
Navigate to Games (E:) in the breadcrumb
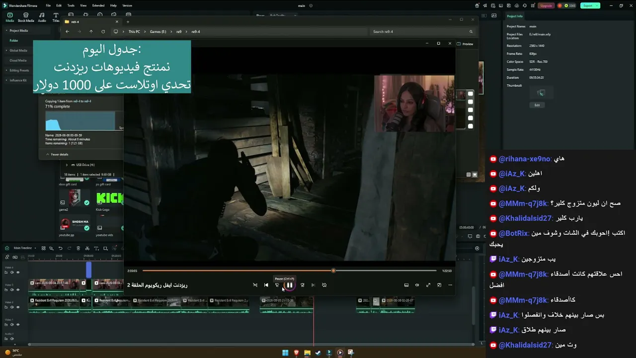click(158, 32)
